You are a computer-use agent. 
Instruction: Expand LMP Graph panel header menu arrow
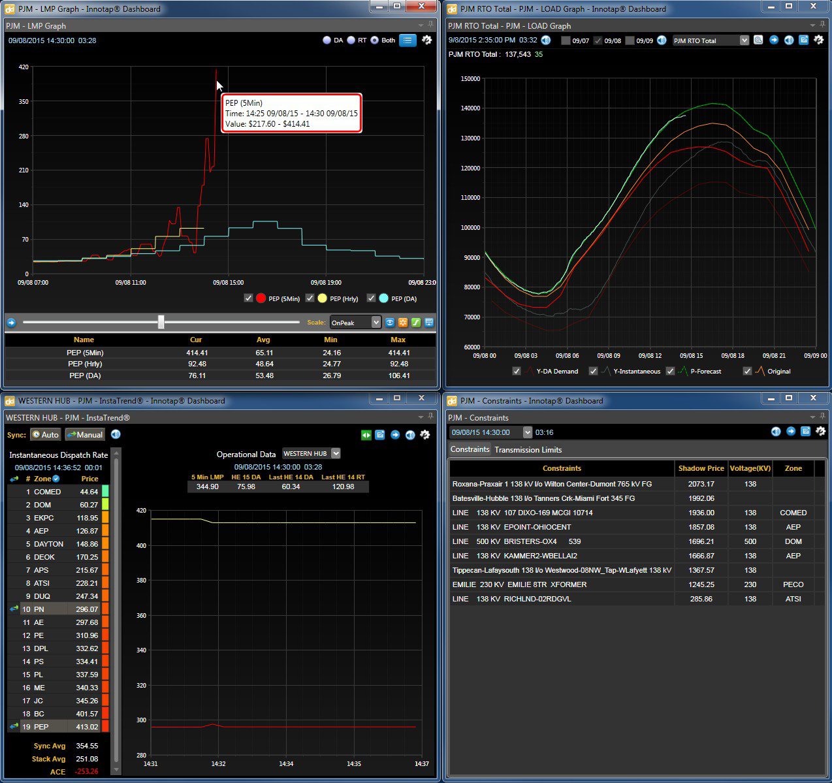pyautogui.click(x=421, y=25)
